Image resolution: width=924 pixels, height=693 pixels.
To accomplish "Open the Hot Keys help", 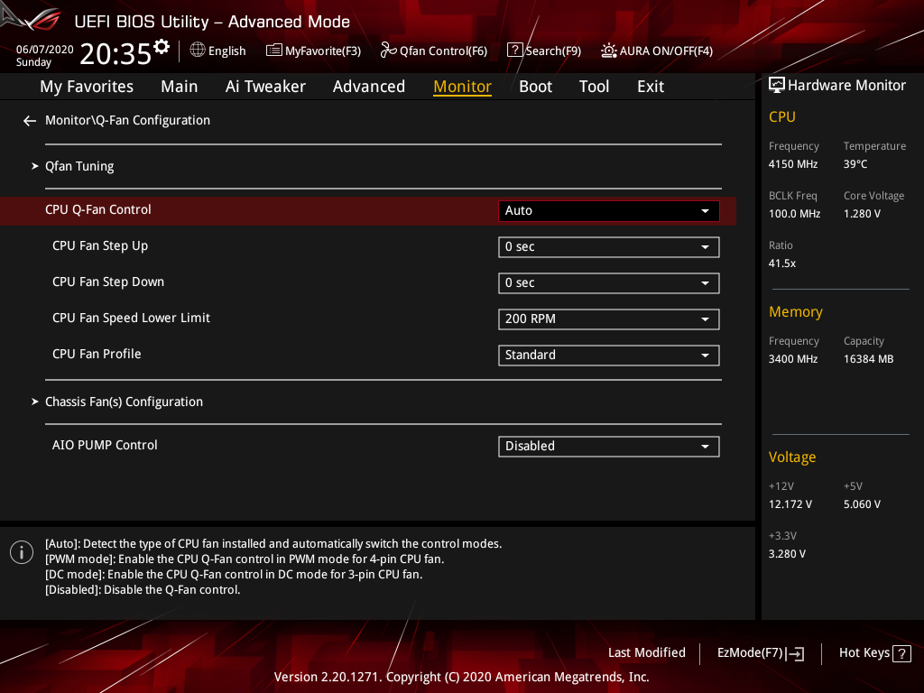I will [864, 653].
